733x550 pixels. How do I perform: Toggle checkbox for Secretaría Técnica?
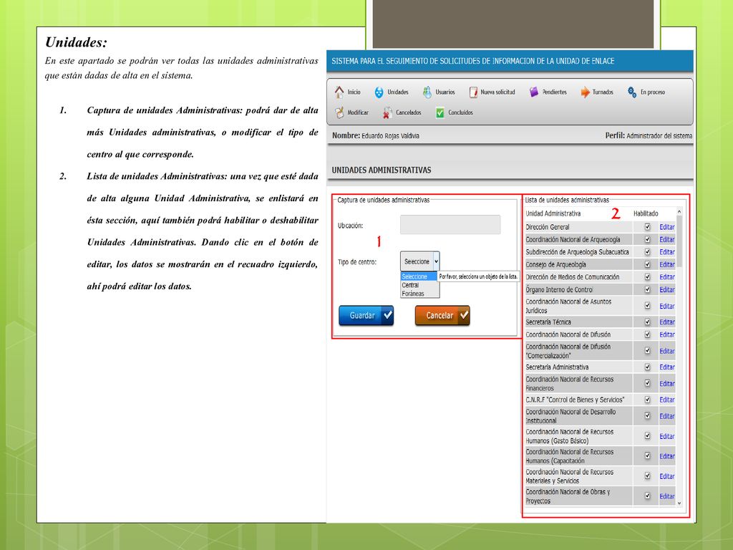pyautogui.click(x=647, y=322)
